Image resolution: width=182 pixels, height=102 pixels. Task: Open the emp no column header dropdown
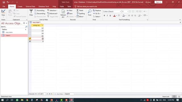[x=42, y=25]
